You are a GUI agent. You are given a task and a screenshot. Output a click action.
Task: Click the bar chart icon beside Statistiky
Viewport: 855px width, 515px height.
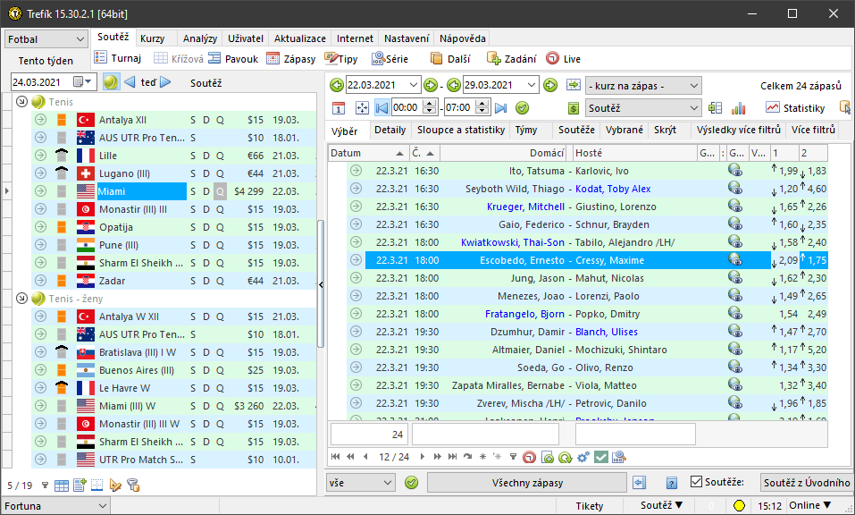click(x=739, y=108)
